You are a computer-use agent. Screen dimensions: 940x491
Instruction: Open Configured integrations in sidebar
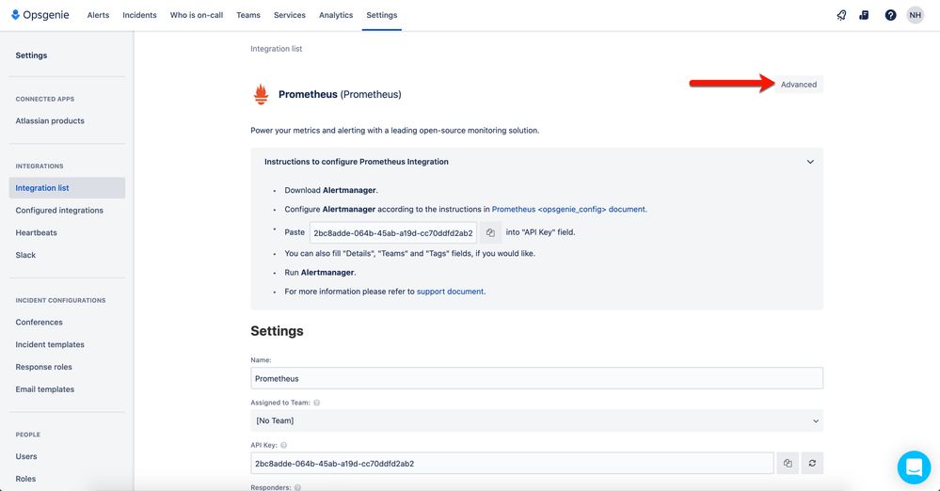click(x=59, y=211)
